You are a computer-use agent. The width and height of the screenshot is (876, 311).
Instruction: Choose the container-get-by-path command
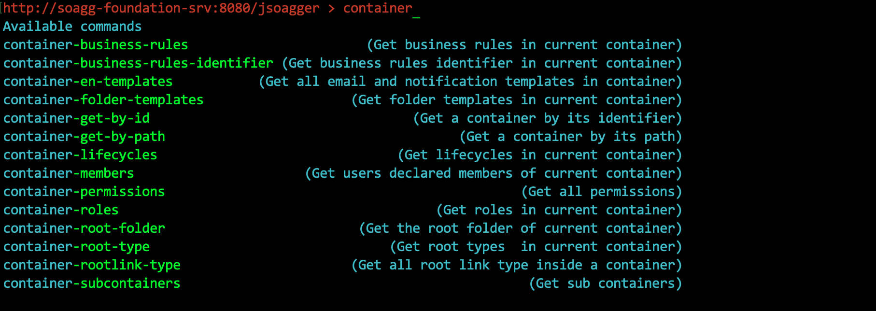pos(84,137)
